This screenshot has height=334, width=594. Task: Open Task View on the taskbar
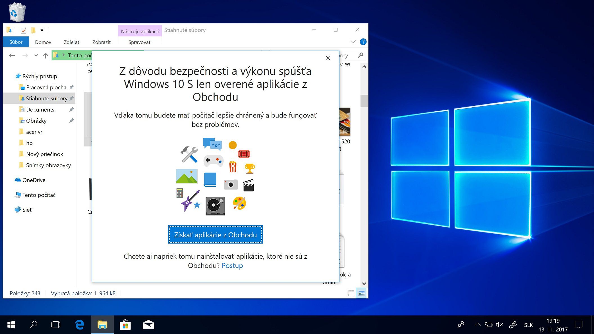[x=56, y=325]
